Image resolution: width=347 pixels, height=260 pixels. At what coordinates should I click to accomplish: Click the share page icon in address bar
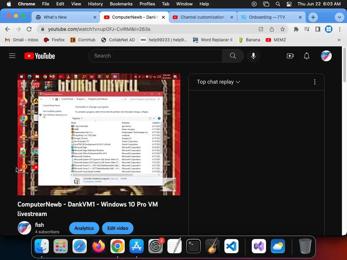[x=272, y=29]
